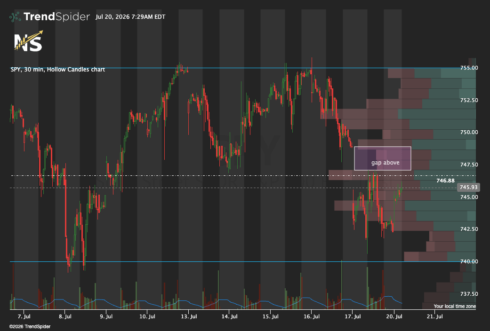Click the 752.50 price label
This screenshot has height=331, width=490.
(469, 100)
